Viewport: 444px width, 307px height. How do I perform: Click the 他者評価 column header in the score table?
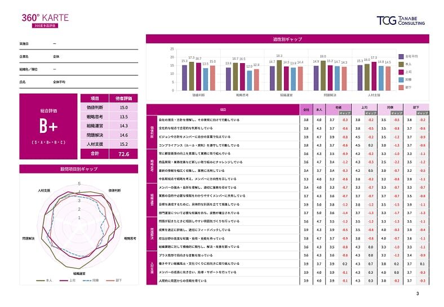click(124, 98)
